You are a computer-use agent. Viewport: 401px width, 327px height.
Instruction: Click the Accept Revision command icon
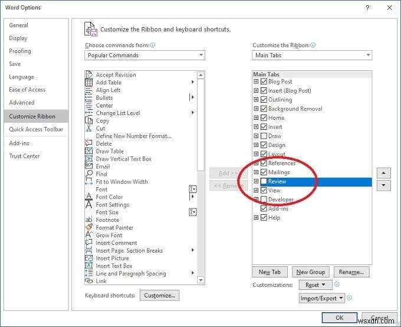[88, 74]
